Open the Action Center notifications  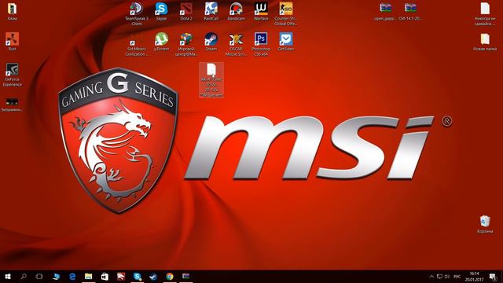(x=493, y=276)
